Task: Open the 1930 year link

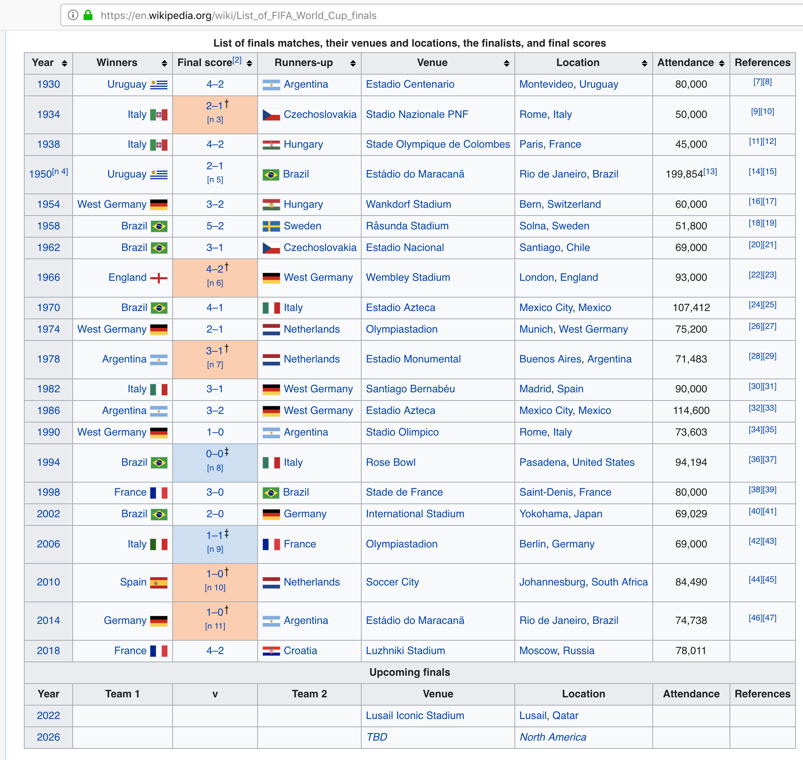Action: point(48,84)
